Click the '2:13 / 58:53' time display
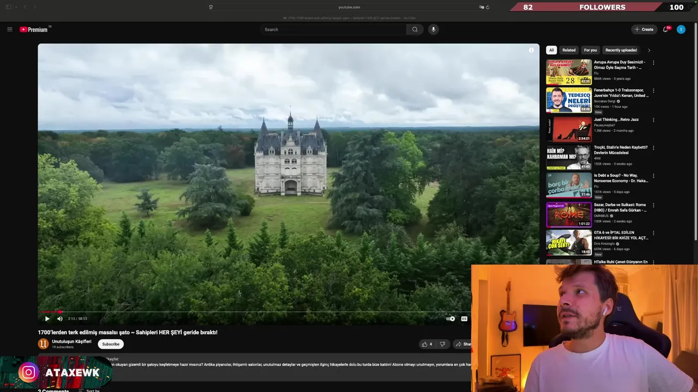This screenshot has height=392, width=698. [77, 318]
